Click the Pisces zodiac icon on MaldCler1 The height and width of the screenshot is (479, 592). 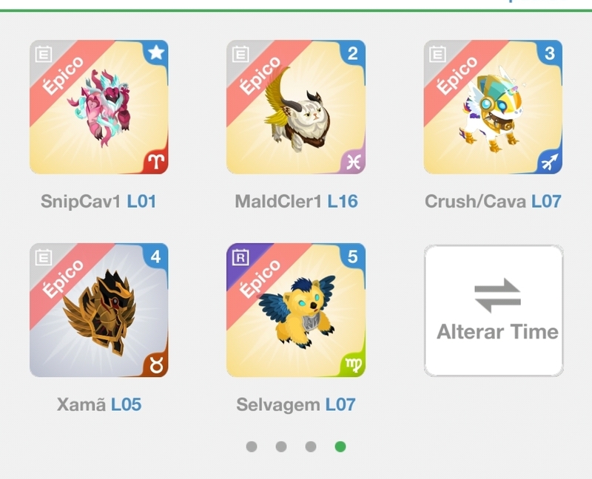click(x=354, y=162)
